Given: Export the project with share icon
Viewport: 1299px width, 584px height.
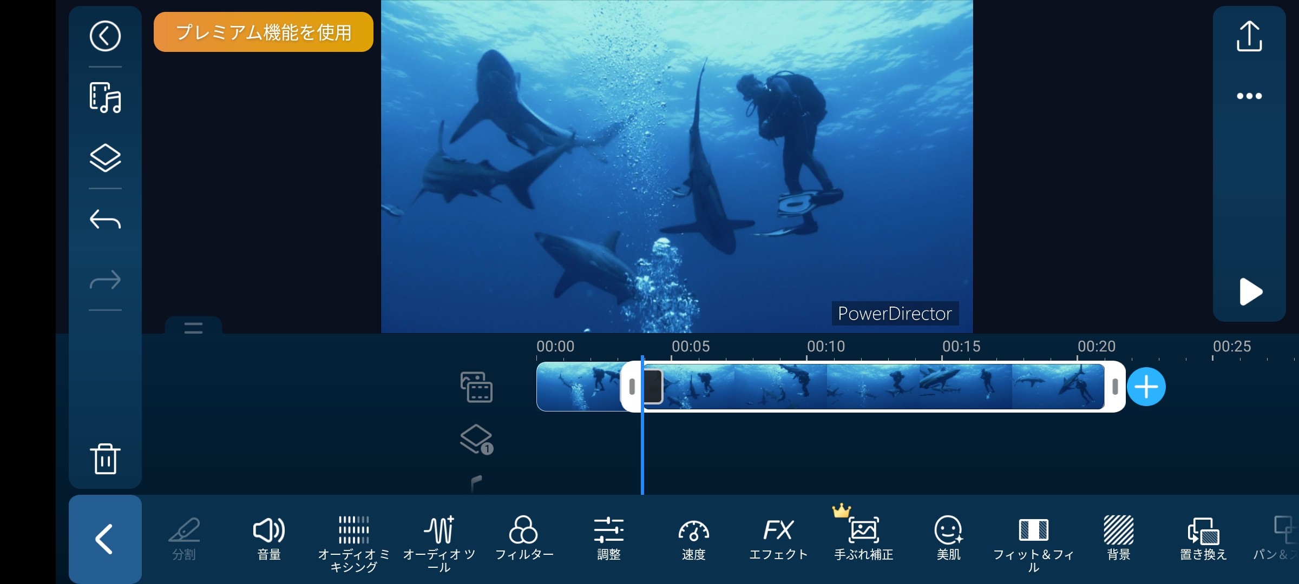Looking at the screenshot, I should pos(1249,36).
